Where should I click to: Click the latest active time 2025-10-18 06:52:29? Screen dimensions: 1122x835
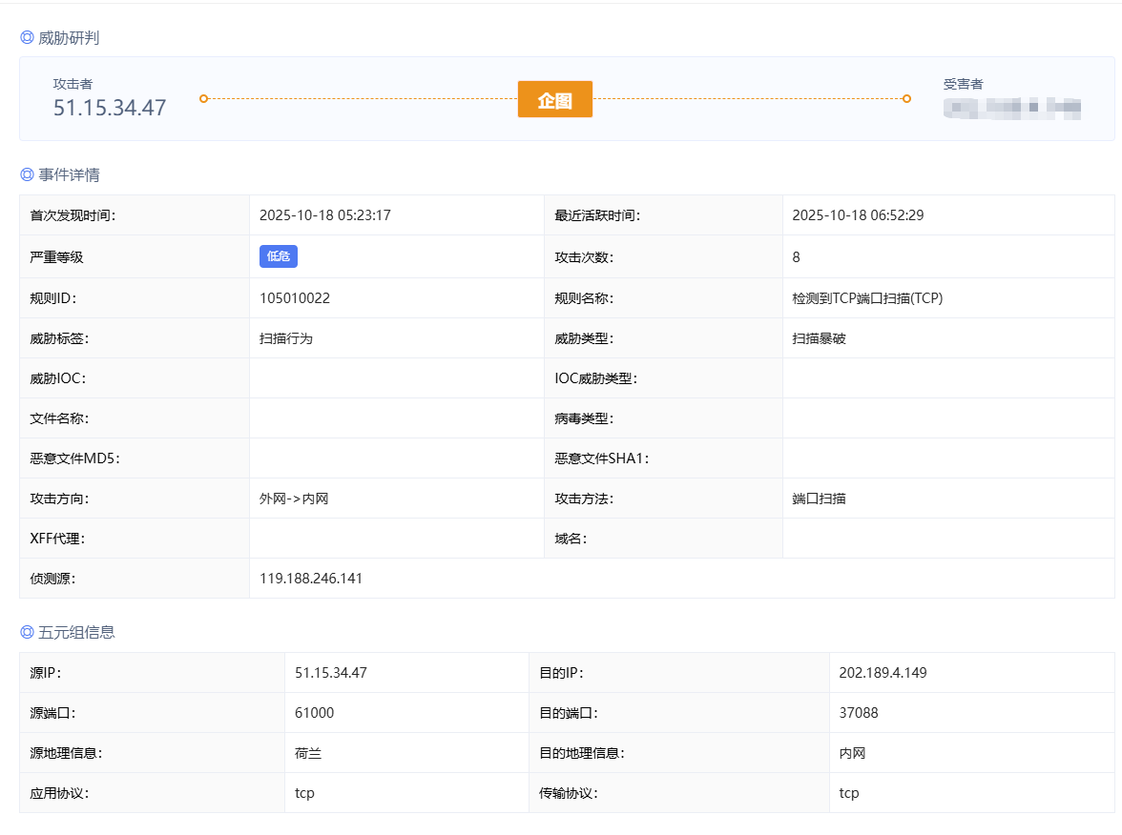(858, 215)
